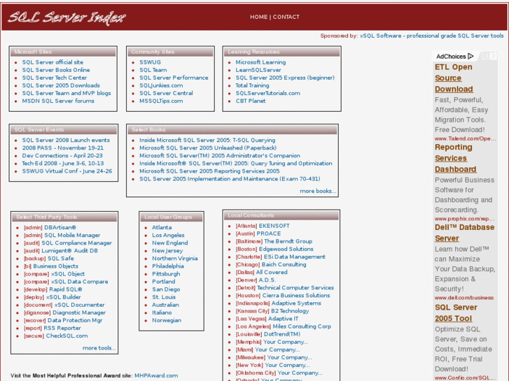Visit SQL Server Performance site
509x381 pixels.
click(174, 78)
